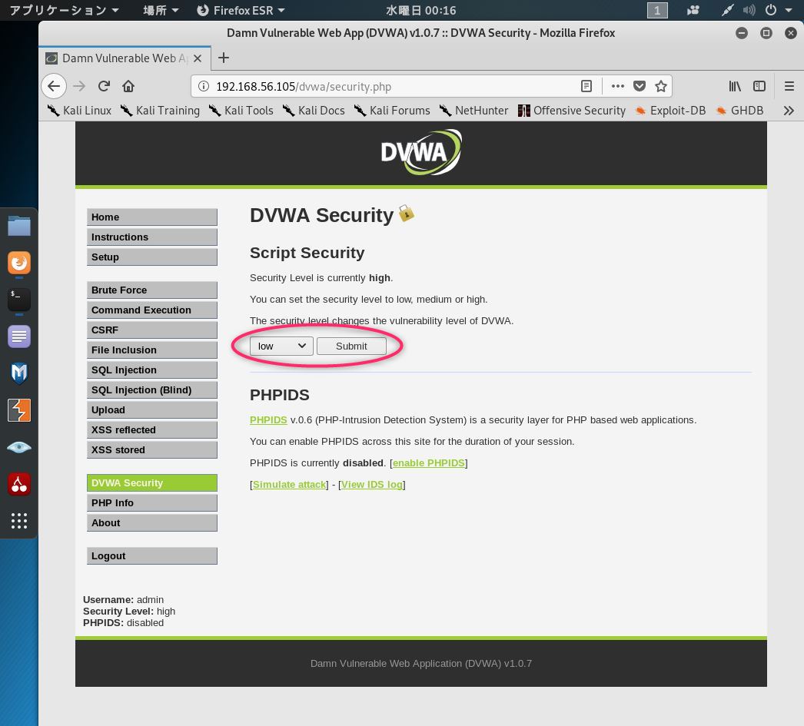This screenshot has height=726, width=804.
Task: Open Kali Tools bookmark
Action: pyautogui.click(x=241, y=111)
